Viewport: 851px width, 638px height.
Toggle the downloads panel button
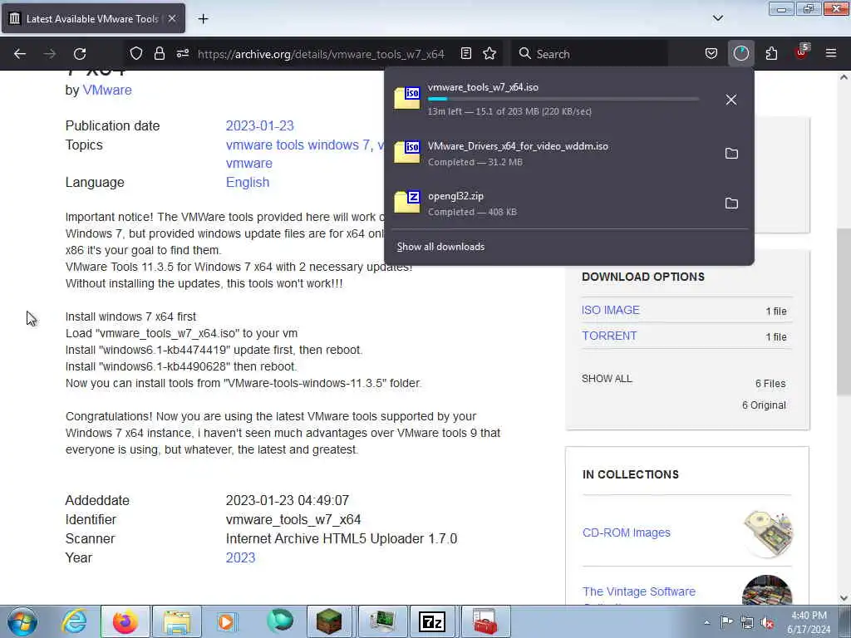740,54
